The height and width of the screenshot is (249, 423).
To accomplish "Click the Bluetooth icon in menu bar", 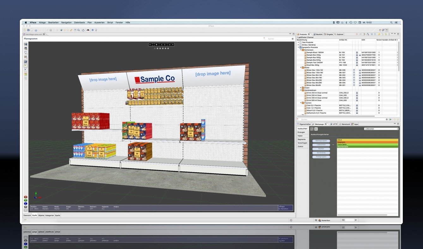I will [346, 23].
